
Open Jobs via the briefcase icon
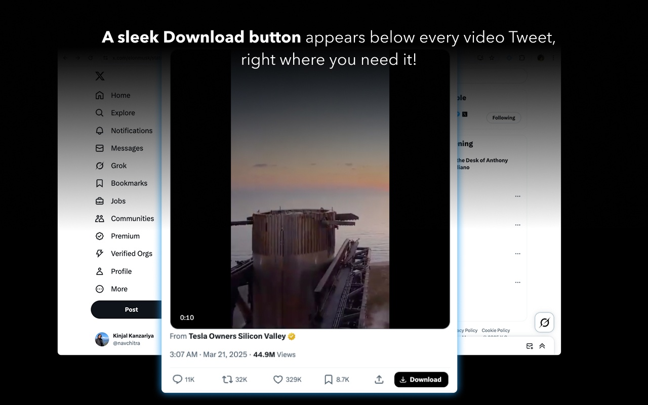[100, 201]
